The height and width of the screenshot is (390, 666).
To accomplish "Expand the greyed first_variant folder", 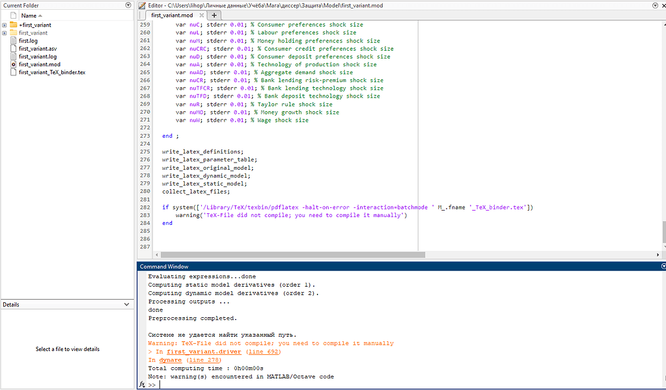I will 5,32.
